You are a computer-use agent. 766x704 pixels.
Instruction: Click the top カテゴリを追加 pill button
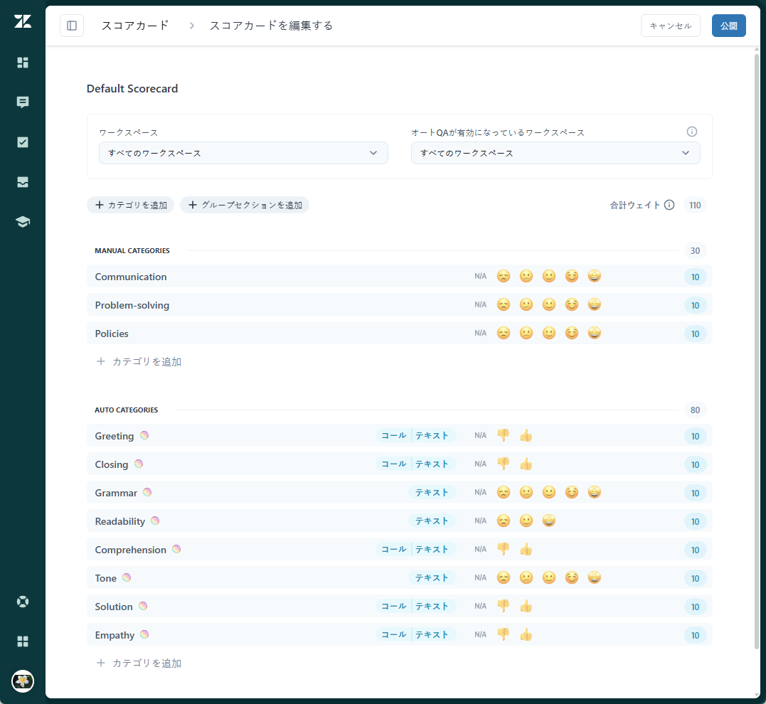click(130, 206)
